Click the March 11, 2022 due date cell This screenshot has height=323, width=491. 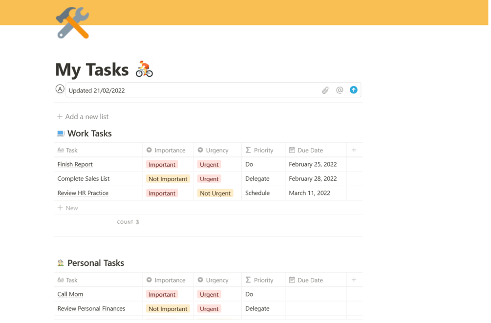pyautogui.click(x=310, y=193)
